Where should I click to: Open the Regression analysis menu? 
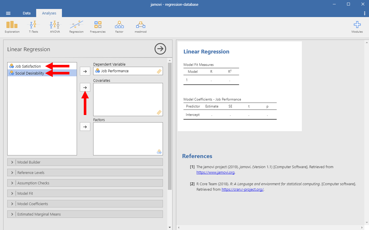coord(76,27)
